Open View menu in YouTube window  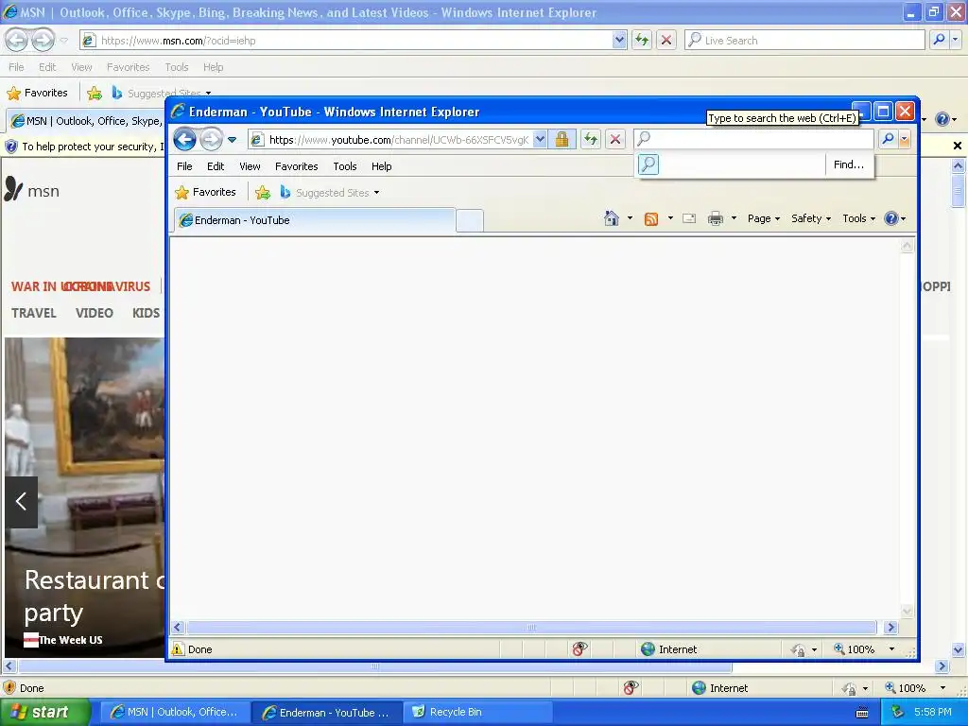pyautogui.click(x=250, y=166)
